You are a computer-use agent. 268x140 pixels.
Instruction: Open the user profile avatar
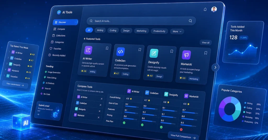click(214, 9)
